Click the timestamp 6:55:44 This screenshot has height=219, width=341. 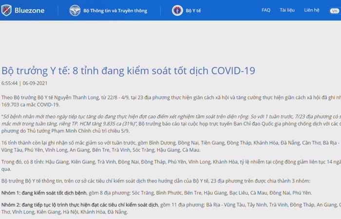(9, 83)
